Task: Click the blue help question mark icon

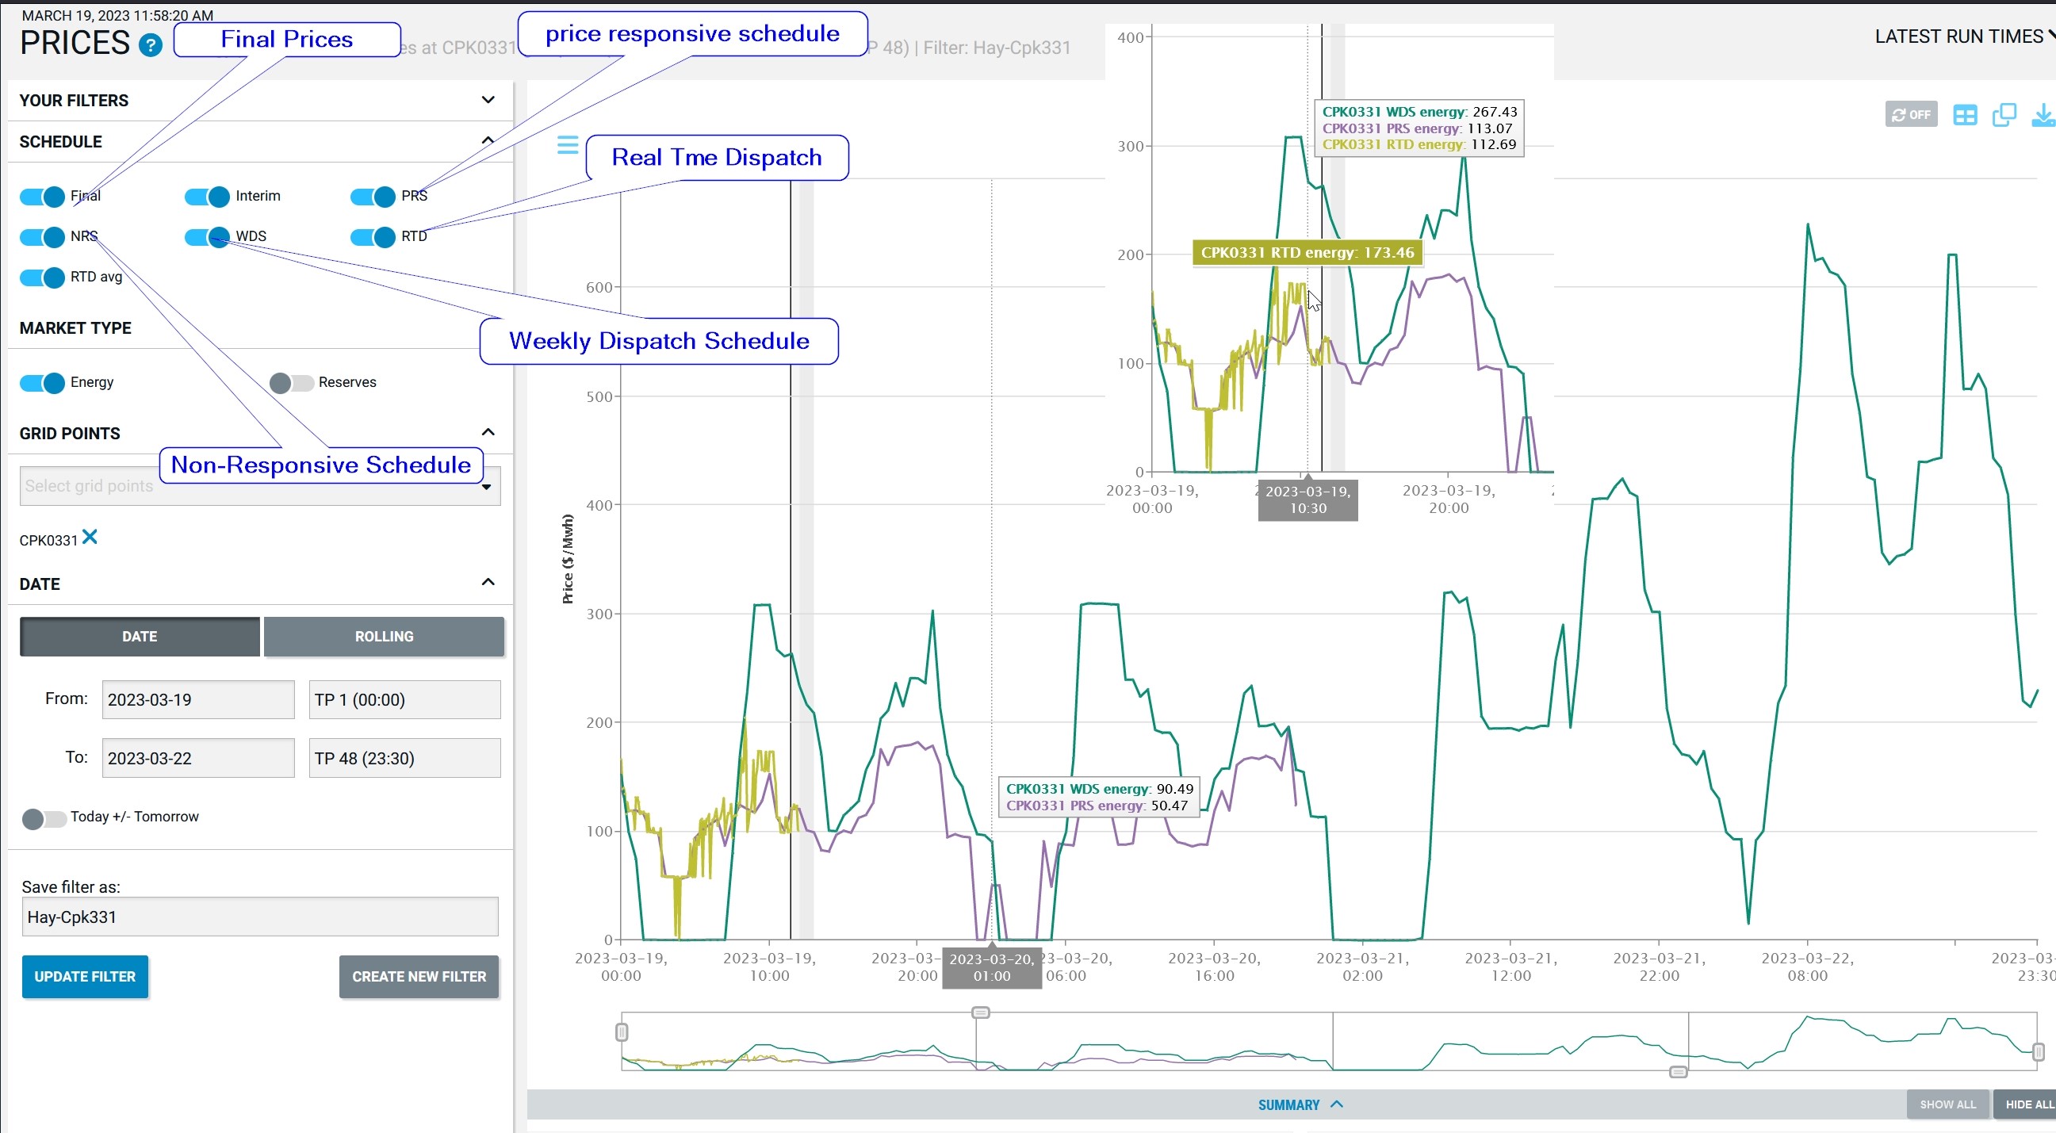Action: coord(150,44)
